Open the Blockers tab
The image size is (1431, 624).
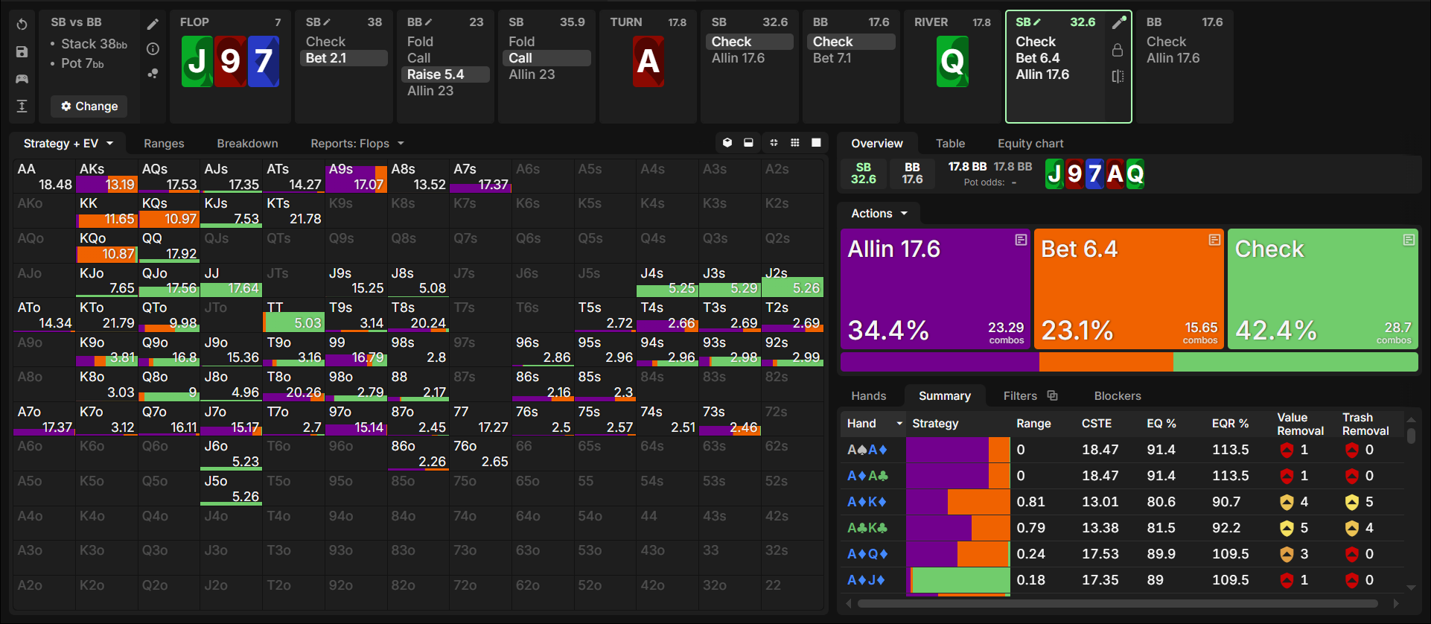[1118, 396]
